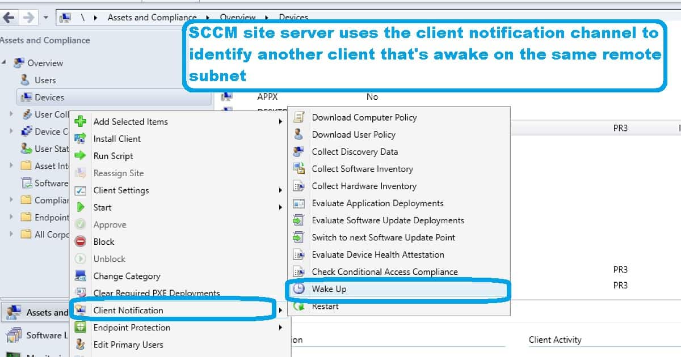Choose Change Category menu entry
This screenshot has height=357, width=681.
coord(127,277)
